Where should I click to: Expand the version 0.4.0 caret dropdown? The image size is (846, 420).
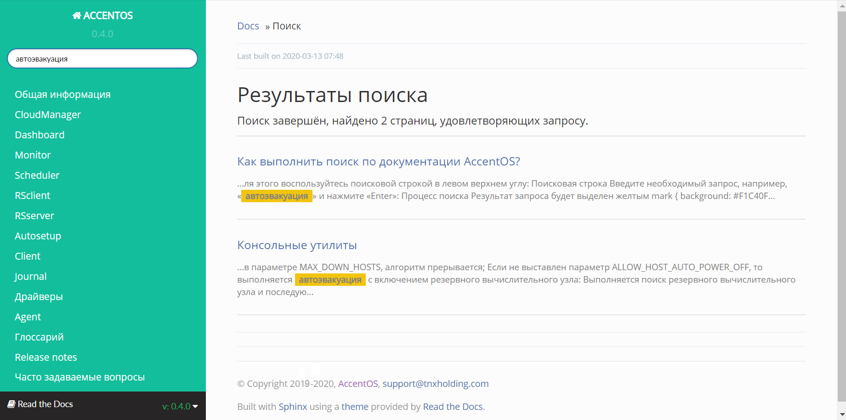195,406
